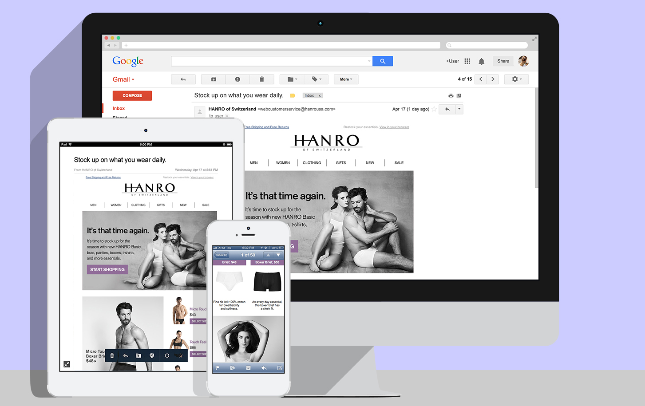Delete email using the trash icon
The image size is (645, 406).
click(x=262, y=79)
